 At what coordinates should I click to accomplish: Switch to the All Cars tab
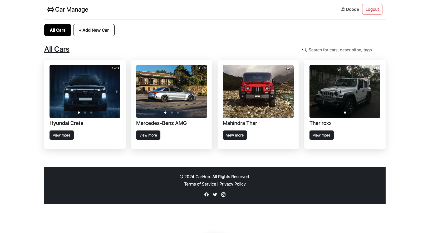point(58,30)
